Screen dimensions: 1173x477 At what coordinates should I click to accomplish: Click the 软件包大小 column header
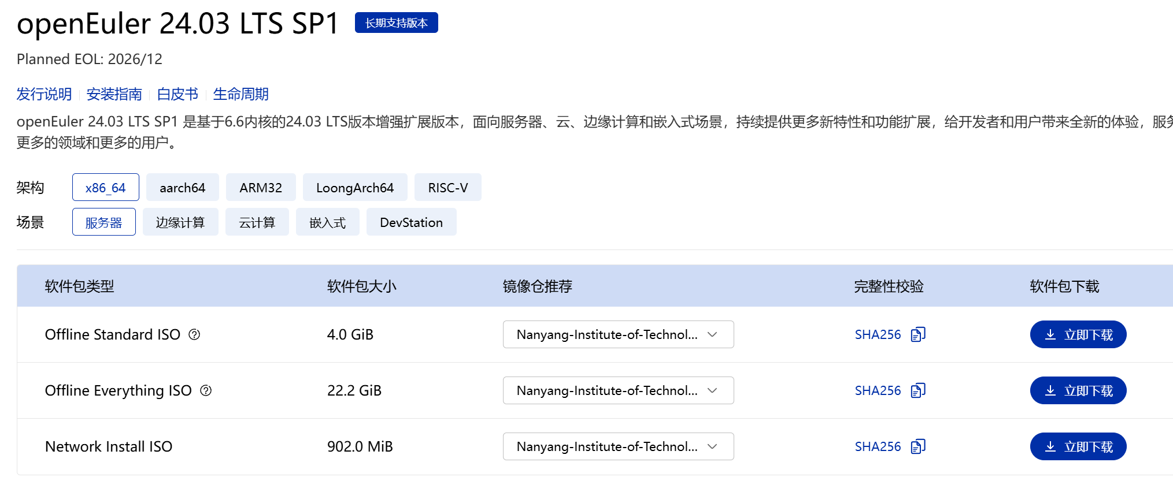click(362, 286)
